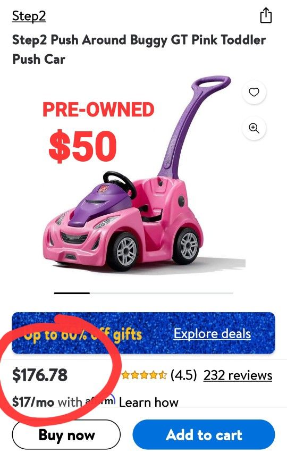Click the PRE-OWNED label on image
The image size is (287, 470).
[x=98, y=110]
